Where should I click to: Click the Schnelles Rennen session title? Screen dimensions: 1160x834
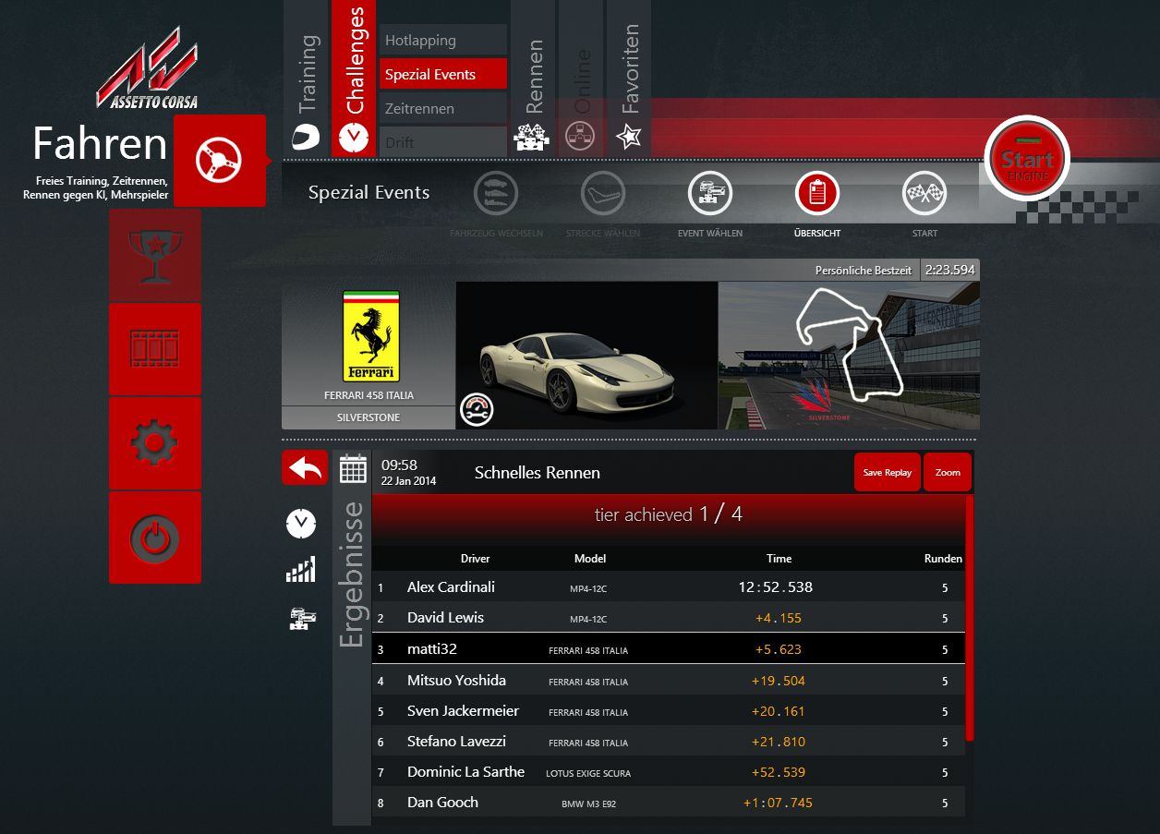pos(538,473)
